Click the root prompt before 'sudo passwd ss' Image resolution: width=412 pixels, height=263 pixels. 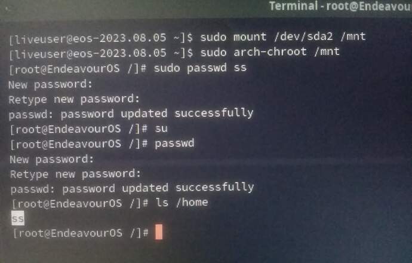click(x=78, y=69)
